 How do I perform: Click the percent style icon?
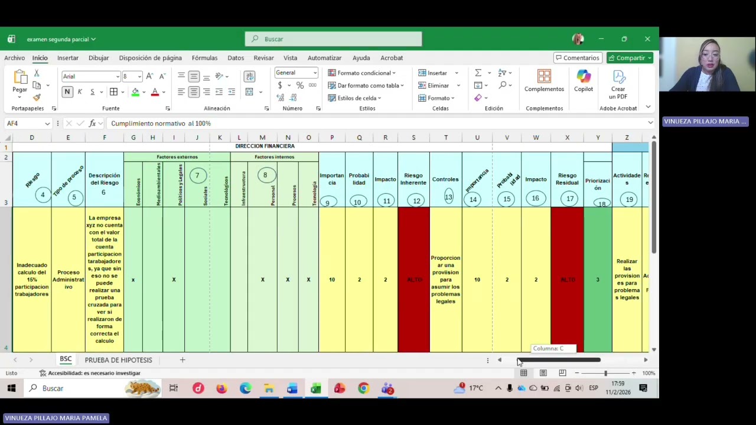300,86
